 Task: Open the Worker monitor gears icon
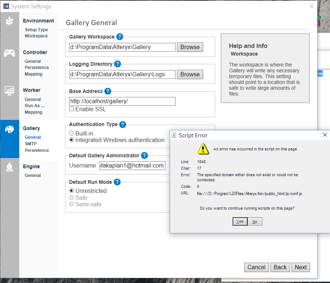coord(9,91)
